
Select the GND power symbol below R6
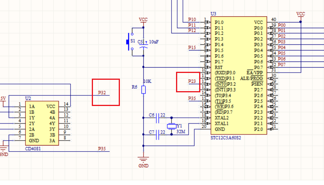pos(143,161)
